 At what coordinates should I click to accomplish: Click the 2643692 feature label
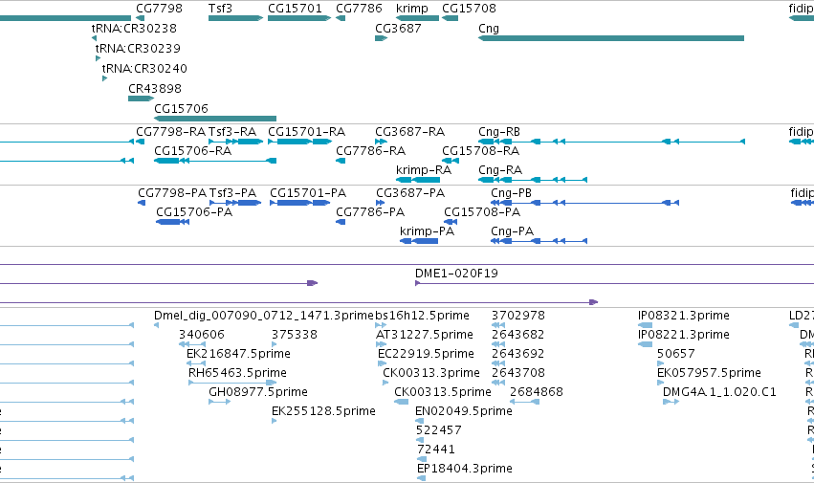click(518, 354)
